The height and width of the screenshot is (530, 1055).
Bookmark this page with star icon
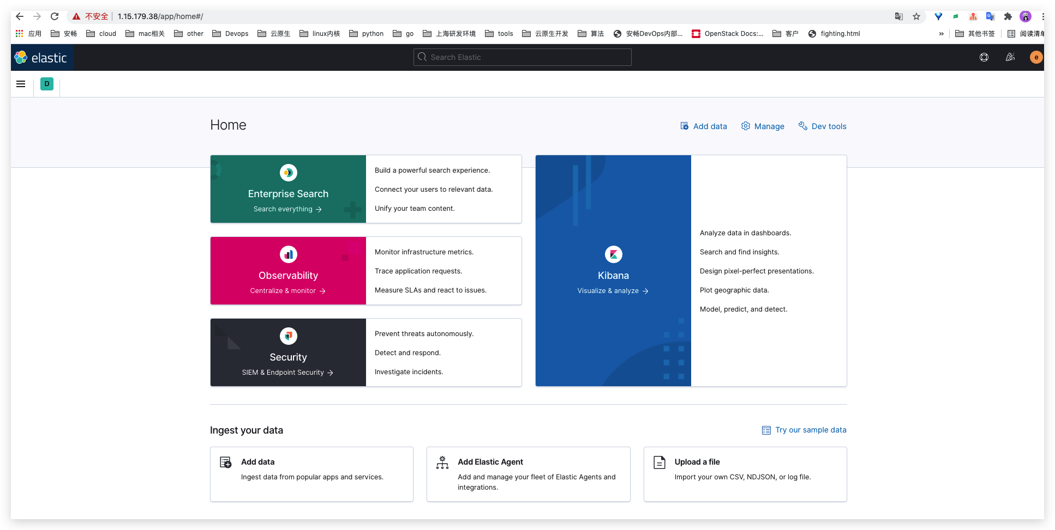[916, 16]
